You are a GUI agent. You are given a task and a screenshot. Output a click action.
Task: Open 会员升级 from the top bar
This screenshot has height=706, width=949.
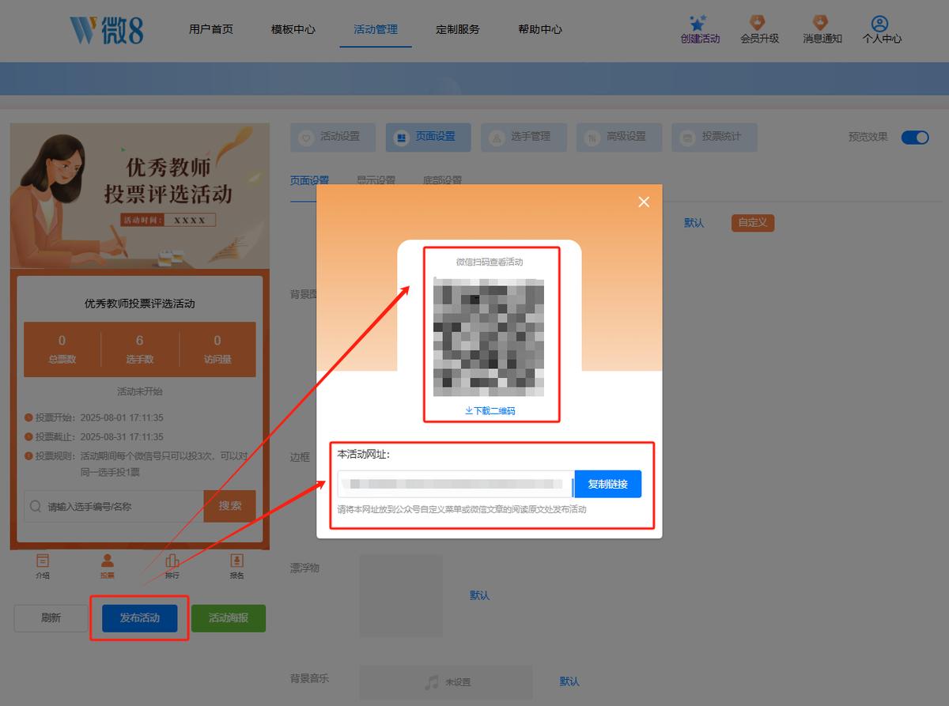point(759,29)
